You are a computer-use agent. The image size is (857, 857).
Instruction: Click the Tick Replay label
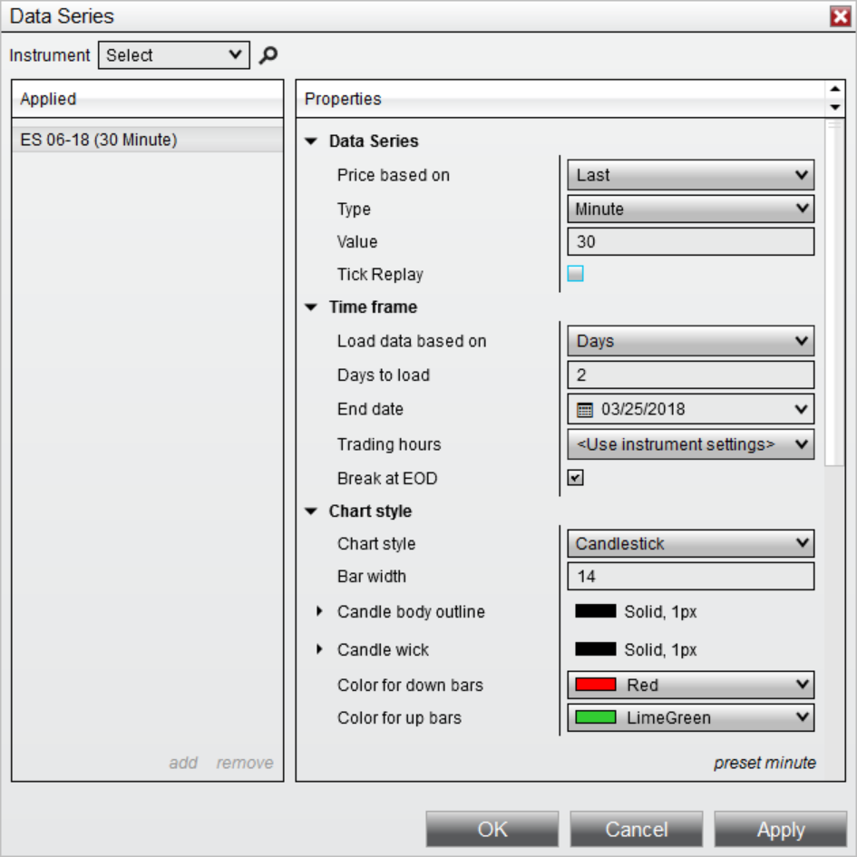pos(380,275)
